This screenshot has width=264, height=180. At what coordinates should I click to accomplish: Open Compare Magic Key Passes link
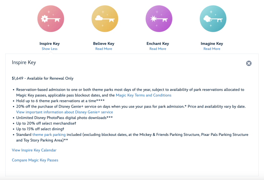click(35, 160)
